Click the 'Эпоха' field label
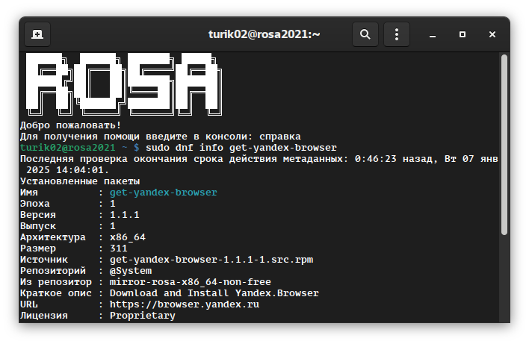529x344 pixels. point(35,204)
